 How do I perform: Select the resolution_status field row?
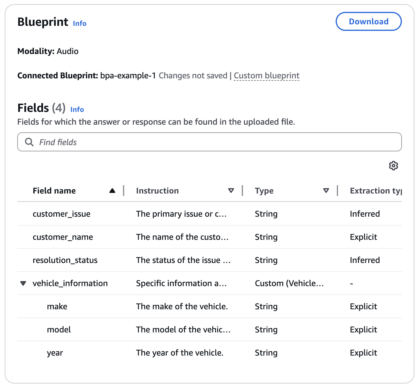coord(65,260)
